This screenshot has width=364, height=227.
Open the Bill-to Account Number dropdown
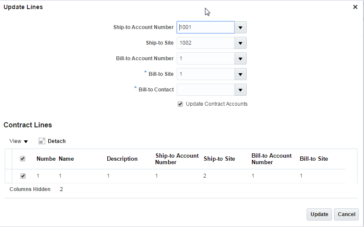(241, 58)
